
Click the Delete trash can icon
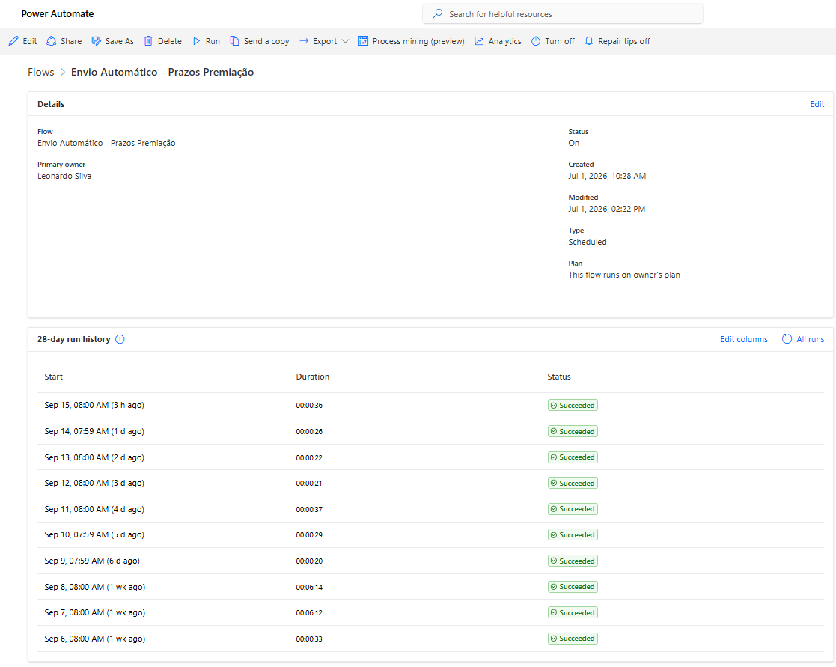click(x=148, y=41)
